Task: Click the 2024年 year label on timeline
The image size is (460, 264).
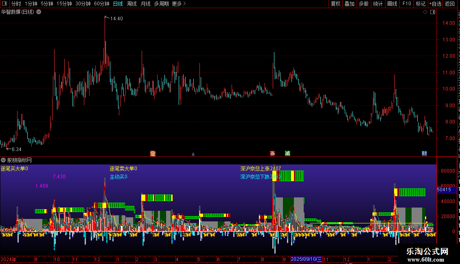Action: tap(9, 259)
